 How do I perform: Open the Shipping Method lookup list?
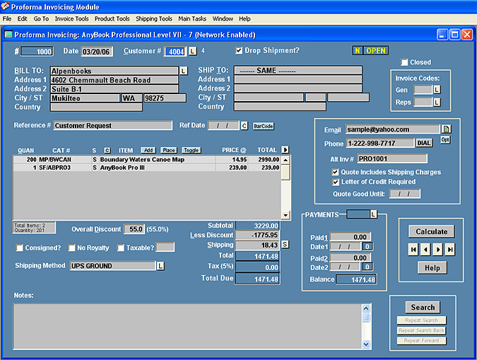[x=160, y=266]
